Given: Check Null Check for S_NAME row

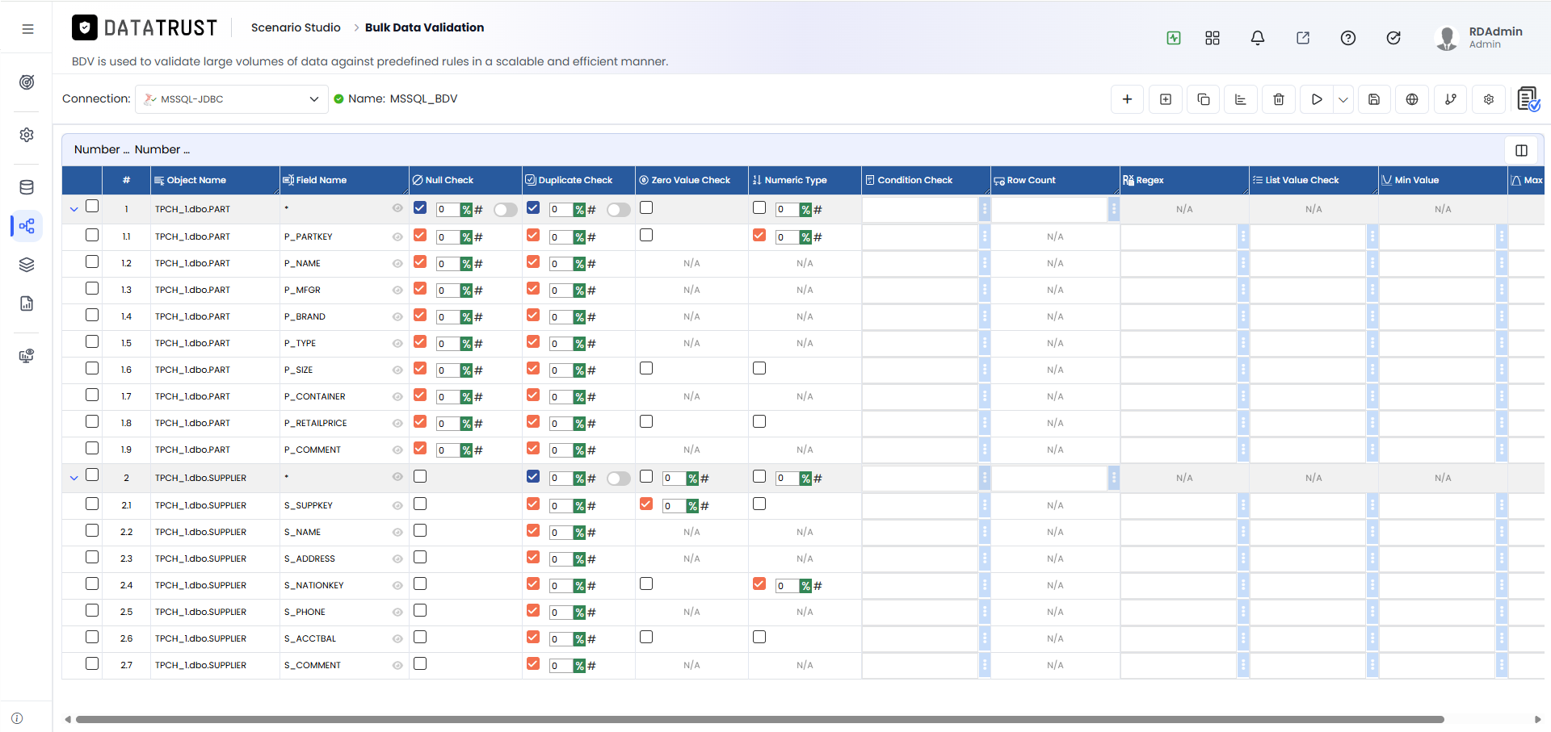Looking at the screenshot, I should click(420, 530).
